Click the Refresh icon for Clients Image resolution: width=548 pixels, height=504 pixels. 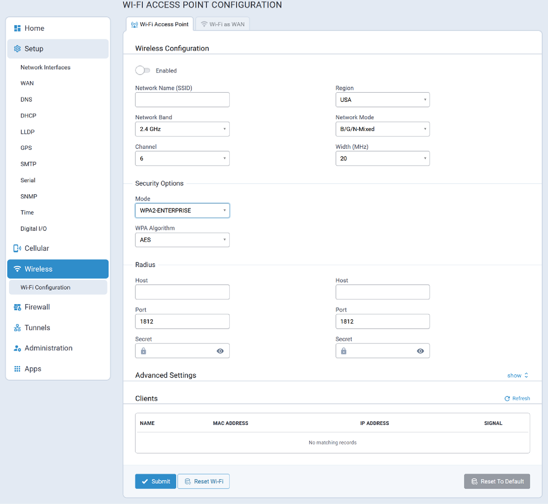tap(507, 399)
